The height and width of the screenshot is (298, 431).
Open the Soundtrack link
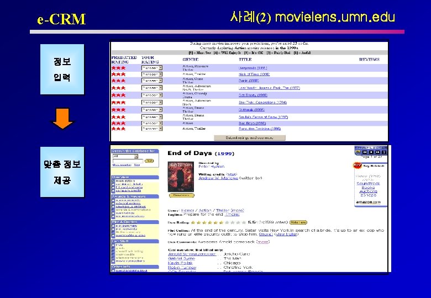pyautogui.click(x=368, y=183)
